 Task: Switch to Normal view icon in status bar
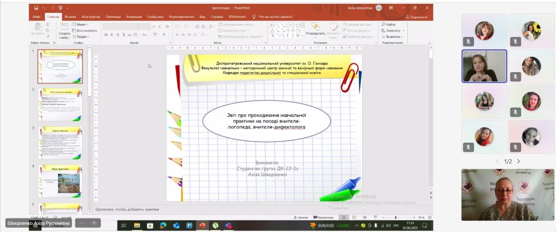[343, 217]
